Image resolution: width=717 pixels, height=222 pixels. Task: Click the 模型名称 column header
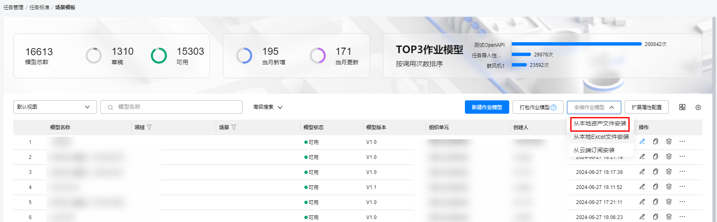coord(60,128)
